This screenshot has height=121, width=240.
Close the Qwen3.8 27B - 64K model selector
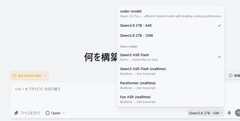pos(206,113)
